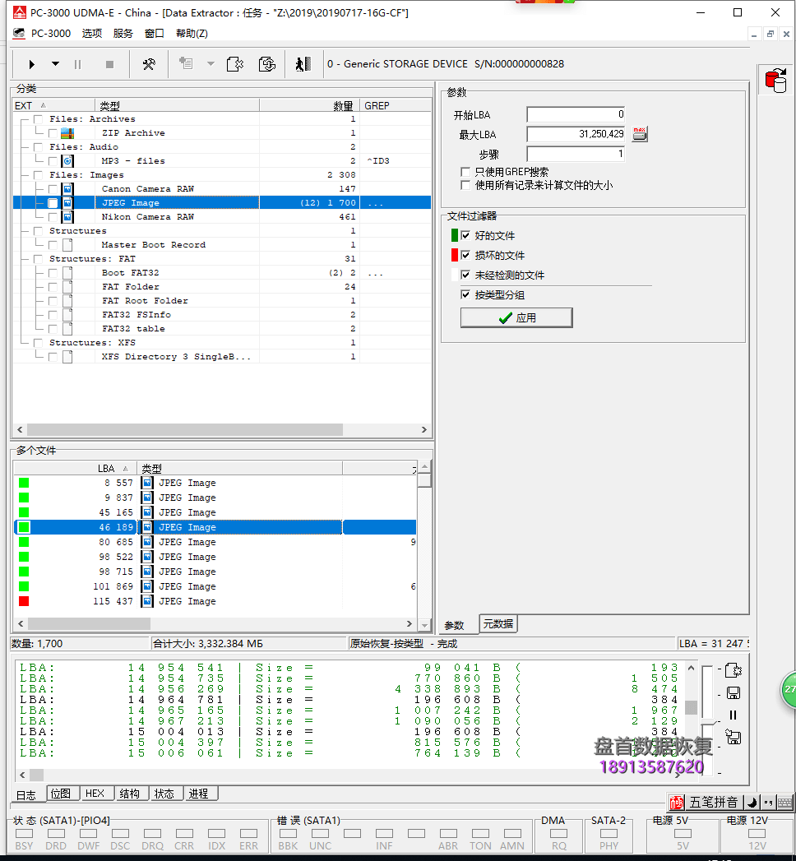Enable 使用所有记录来计算文件的大小 checkbox
Screen dimensions: 796x861
[x=465, y=185]
